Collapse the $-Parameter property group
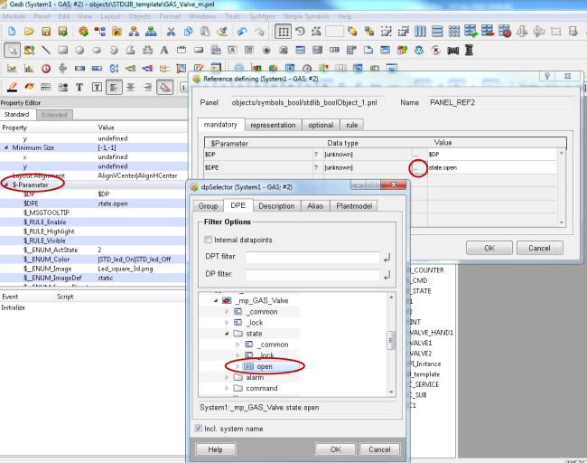Screen dimensions: 587x463 click(6, 184)
